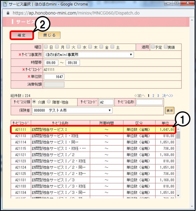Click the 表示 display button

170,111
